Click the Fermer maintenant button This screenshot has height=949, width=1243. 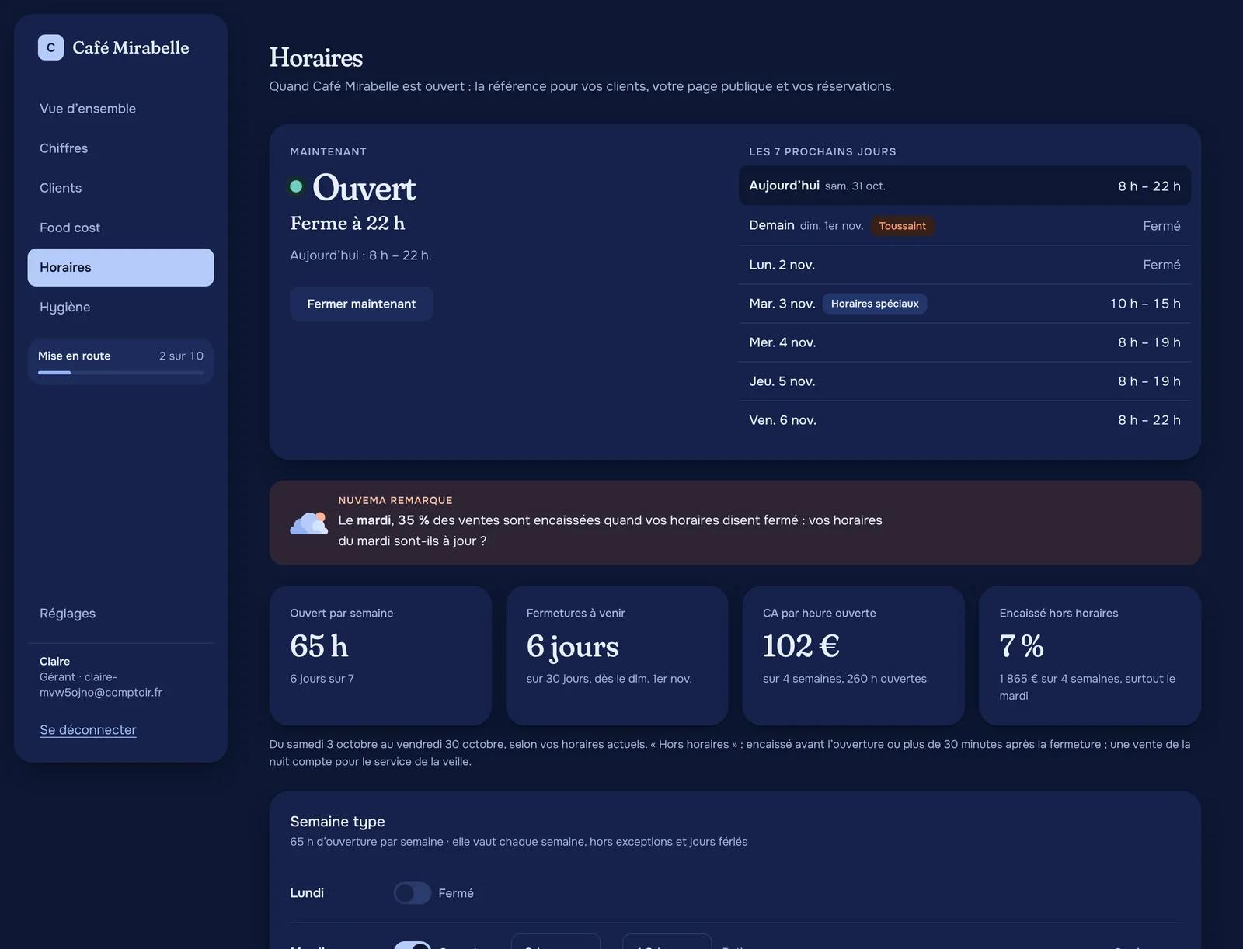(361, 304)
